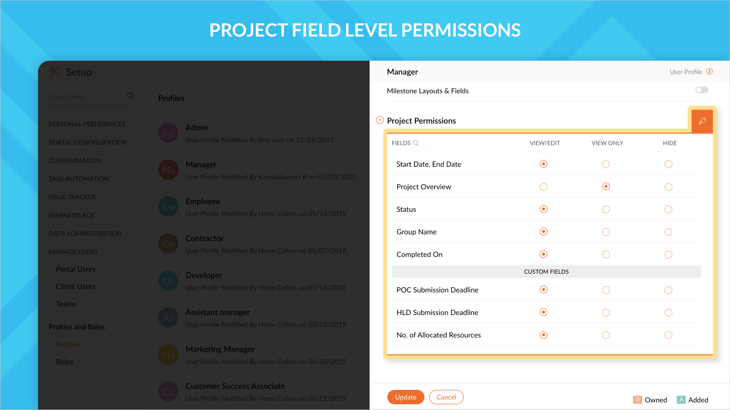The image size is (730, 410).
Task: Expand Profiles and Roles section
Action: coord(77,326)
